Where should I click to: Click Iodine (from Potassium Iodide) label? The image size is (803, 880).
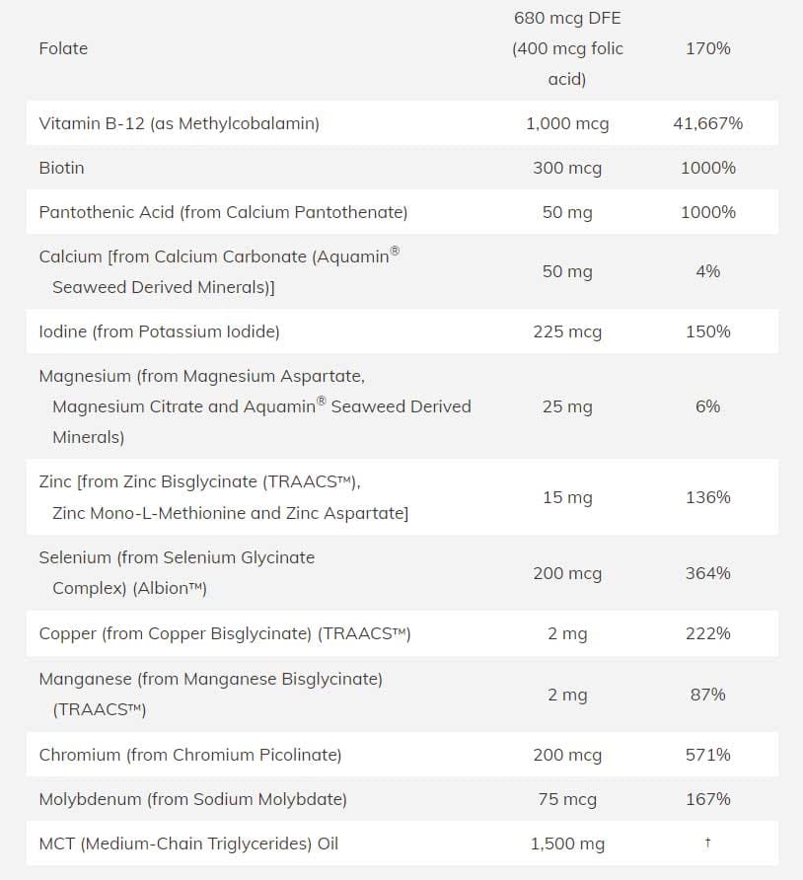tap(159, 331)
